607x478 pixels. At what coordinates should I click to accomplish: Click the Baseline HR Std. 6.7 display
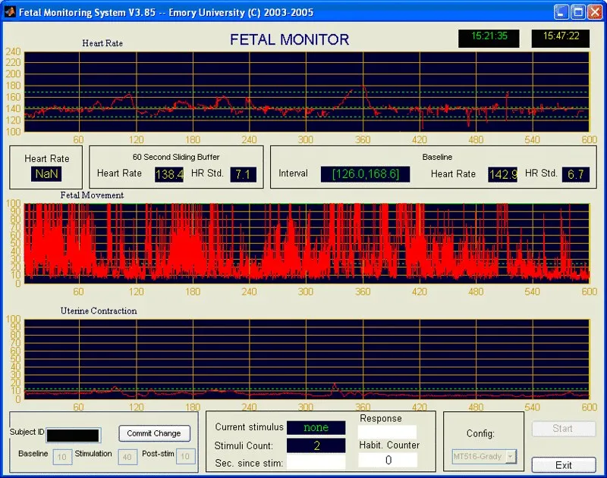(575, 173)
